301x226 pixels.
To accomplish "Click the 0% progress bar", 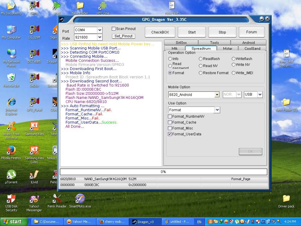I will pyautogui.click(x=163, y=172).
